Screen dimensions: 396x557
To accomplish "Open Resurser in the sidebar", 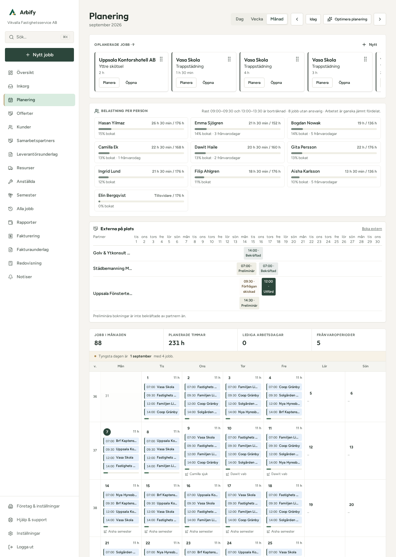I will 39,168.
